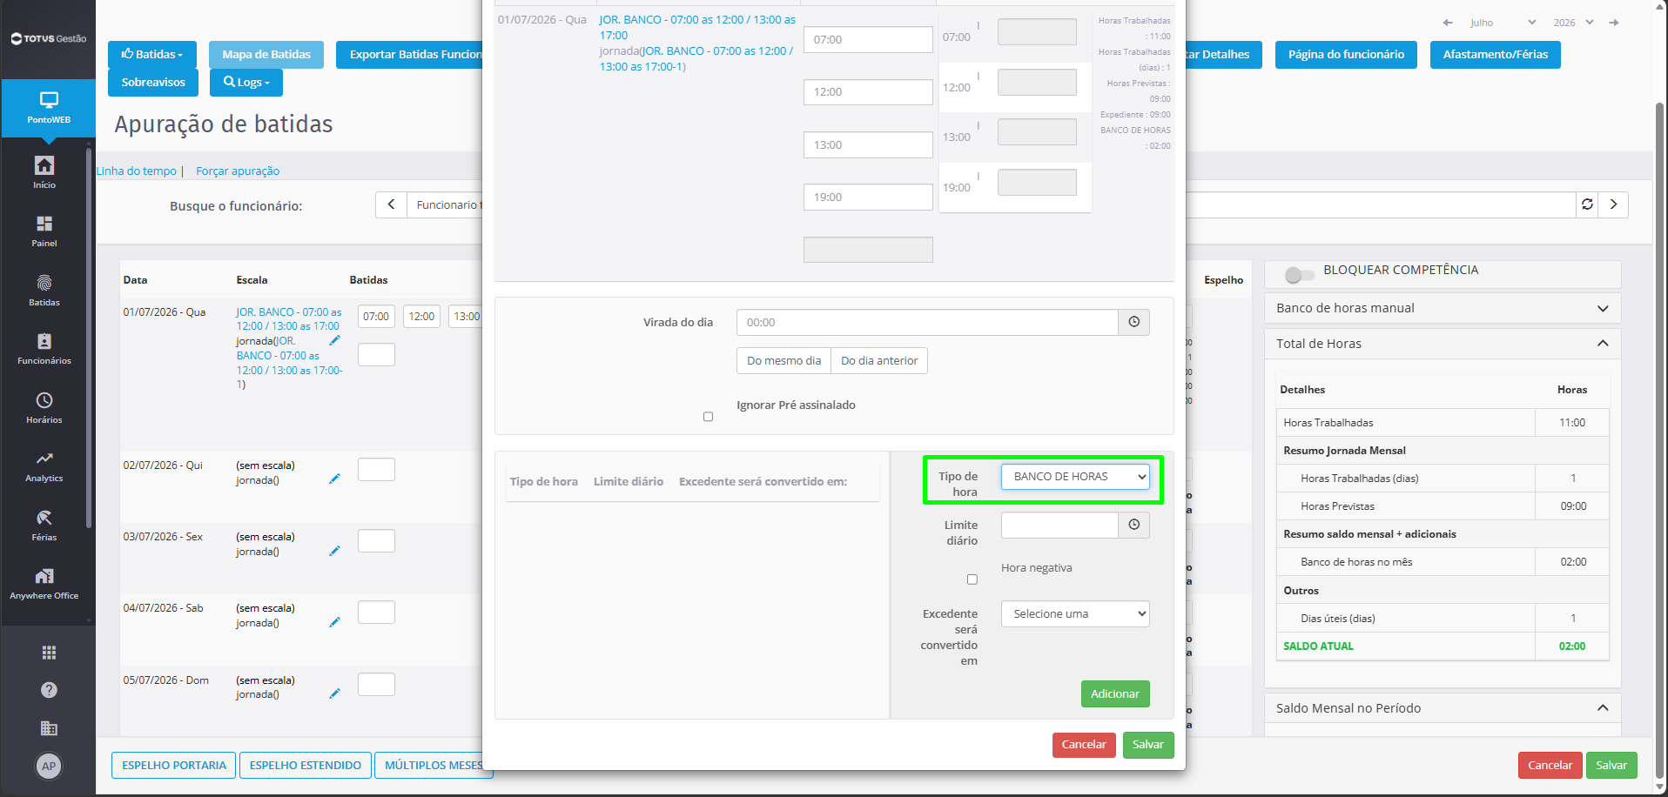The image size is (1668, 797).
Task: Check Ignorar Pré assinalado checkbox
Action: point(708,417)
